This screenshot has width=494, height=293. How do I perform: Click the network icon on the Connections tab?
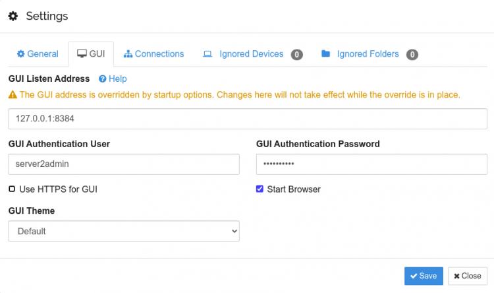[128, 54]
